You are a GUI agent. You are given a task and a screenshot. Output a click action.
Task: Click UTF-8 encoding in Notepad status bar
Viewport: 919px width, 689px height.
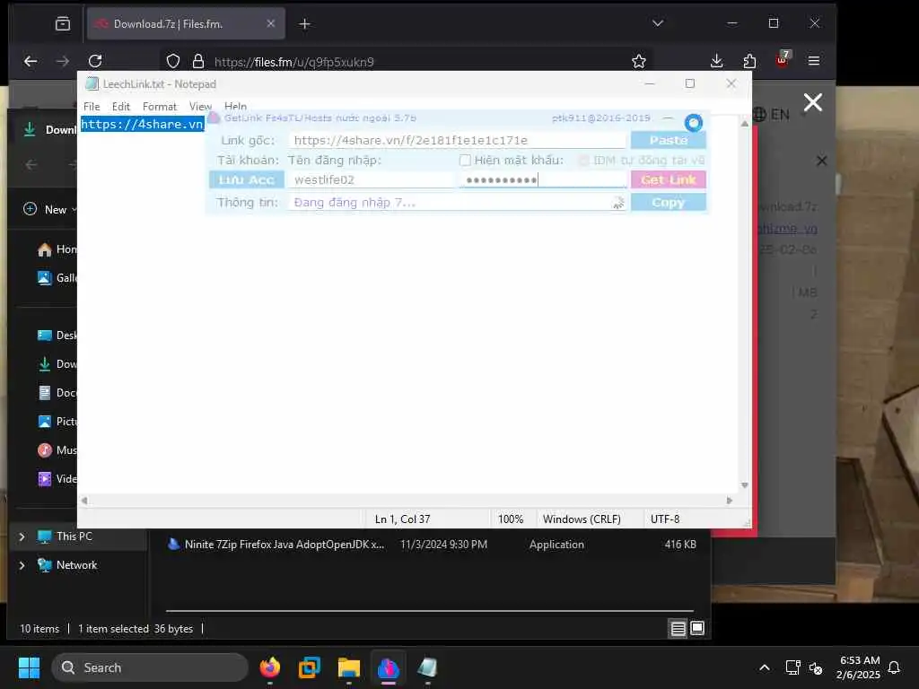665,519
